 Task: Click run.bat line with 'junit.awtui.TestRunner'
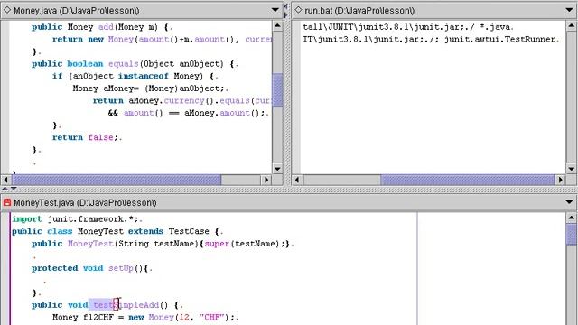coord(432,40)
